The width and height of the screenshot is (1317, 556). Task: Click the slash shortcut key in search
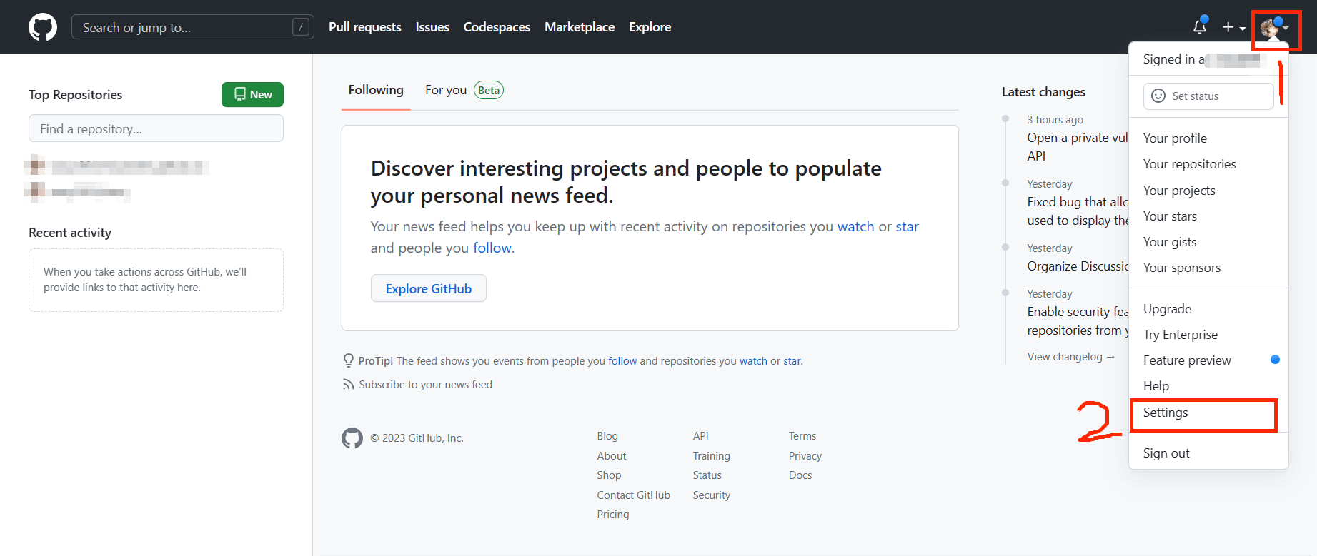[301, 27]
